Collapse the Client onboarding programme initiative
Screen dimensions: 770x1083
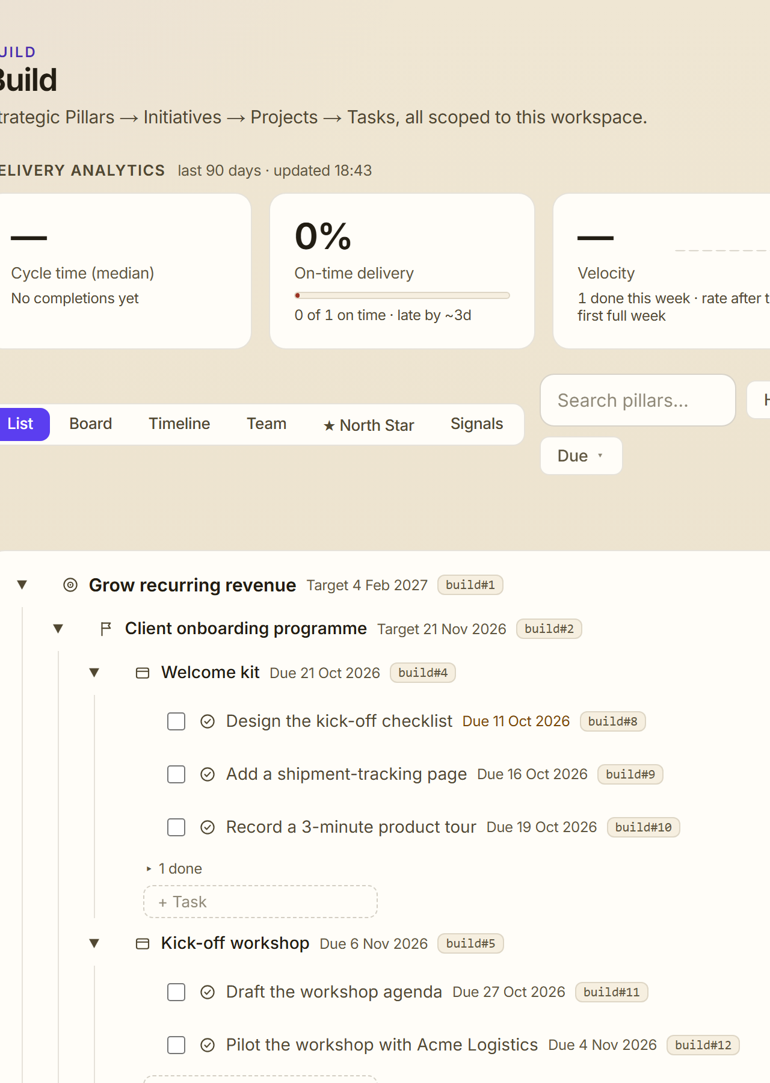(58, 629)
